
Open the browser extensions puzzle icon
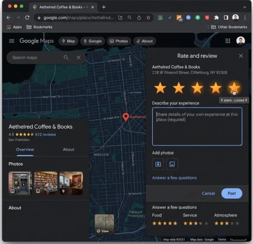click(216, 18)
